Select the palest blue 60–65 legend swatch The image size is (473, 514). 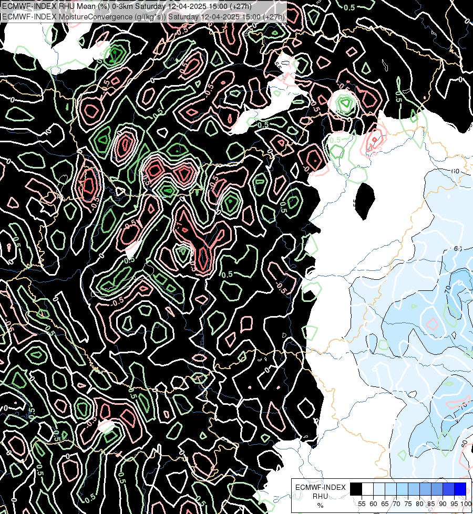pyautogui.click(x=379, y=489)
